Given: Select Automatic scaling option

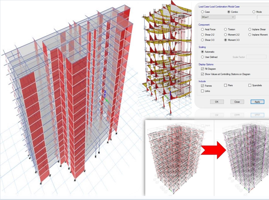Looking at the screenshot, I should click(x=202, y=52).
